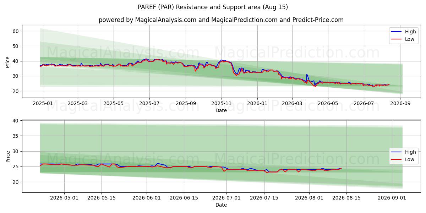The height and width of the screenshot is (213, 426).
Task: Click the '40' price tick on the lower chart
Action: coord(16,121)
